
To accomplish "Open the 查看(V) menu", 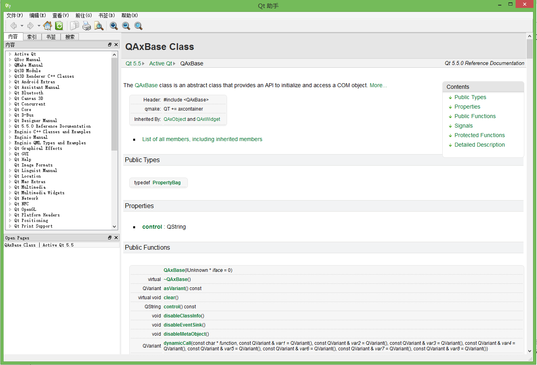I will point(61,15).
